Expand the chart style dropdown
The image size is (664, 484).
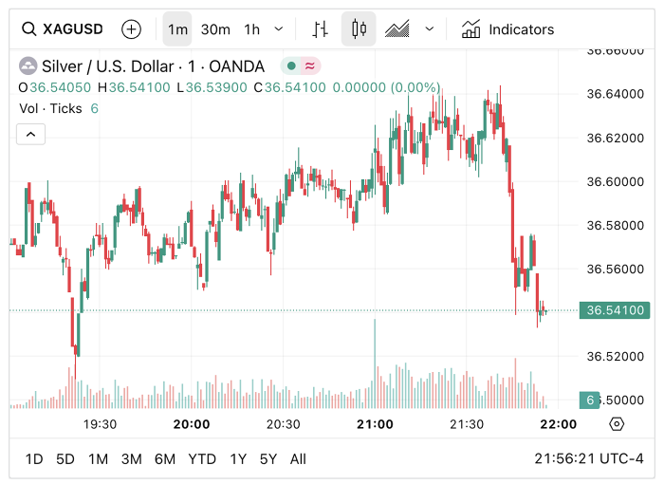tap(430, 29)
